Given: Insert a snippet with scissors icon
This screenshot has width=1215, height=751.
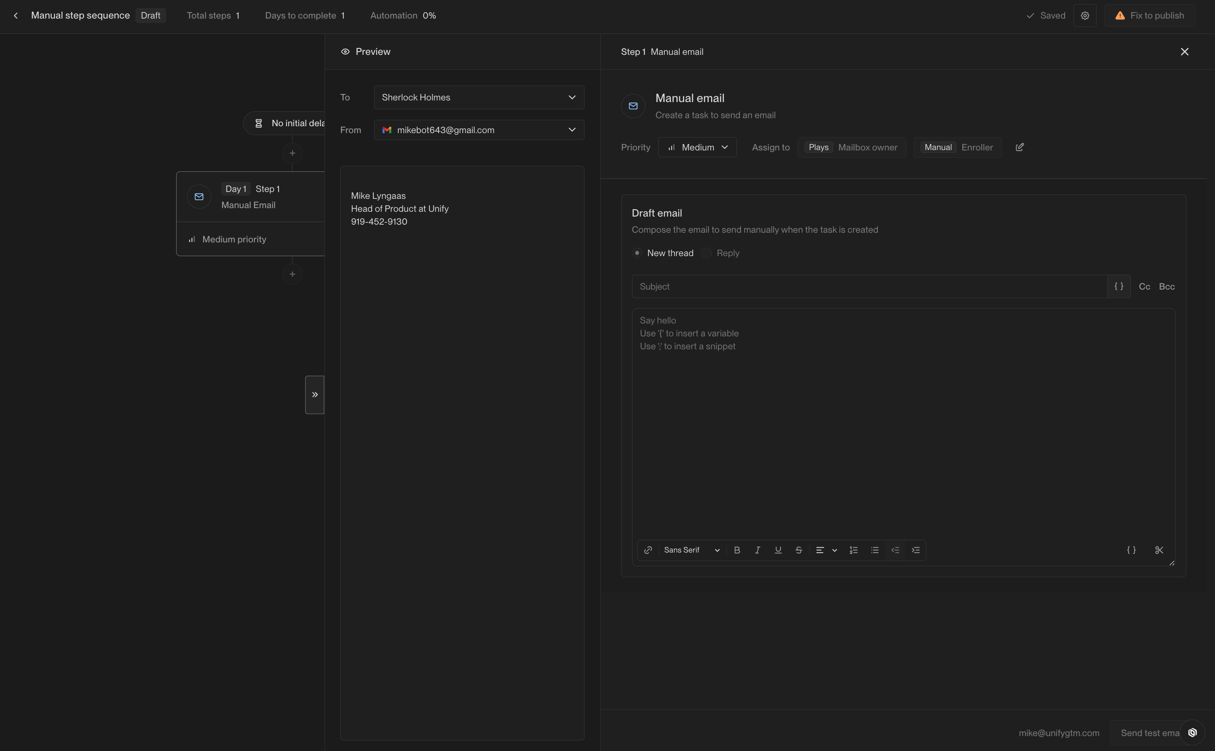Looking at the screenshot, I should [x=1159, y=550].
